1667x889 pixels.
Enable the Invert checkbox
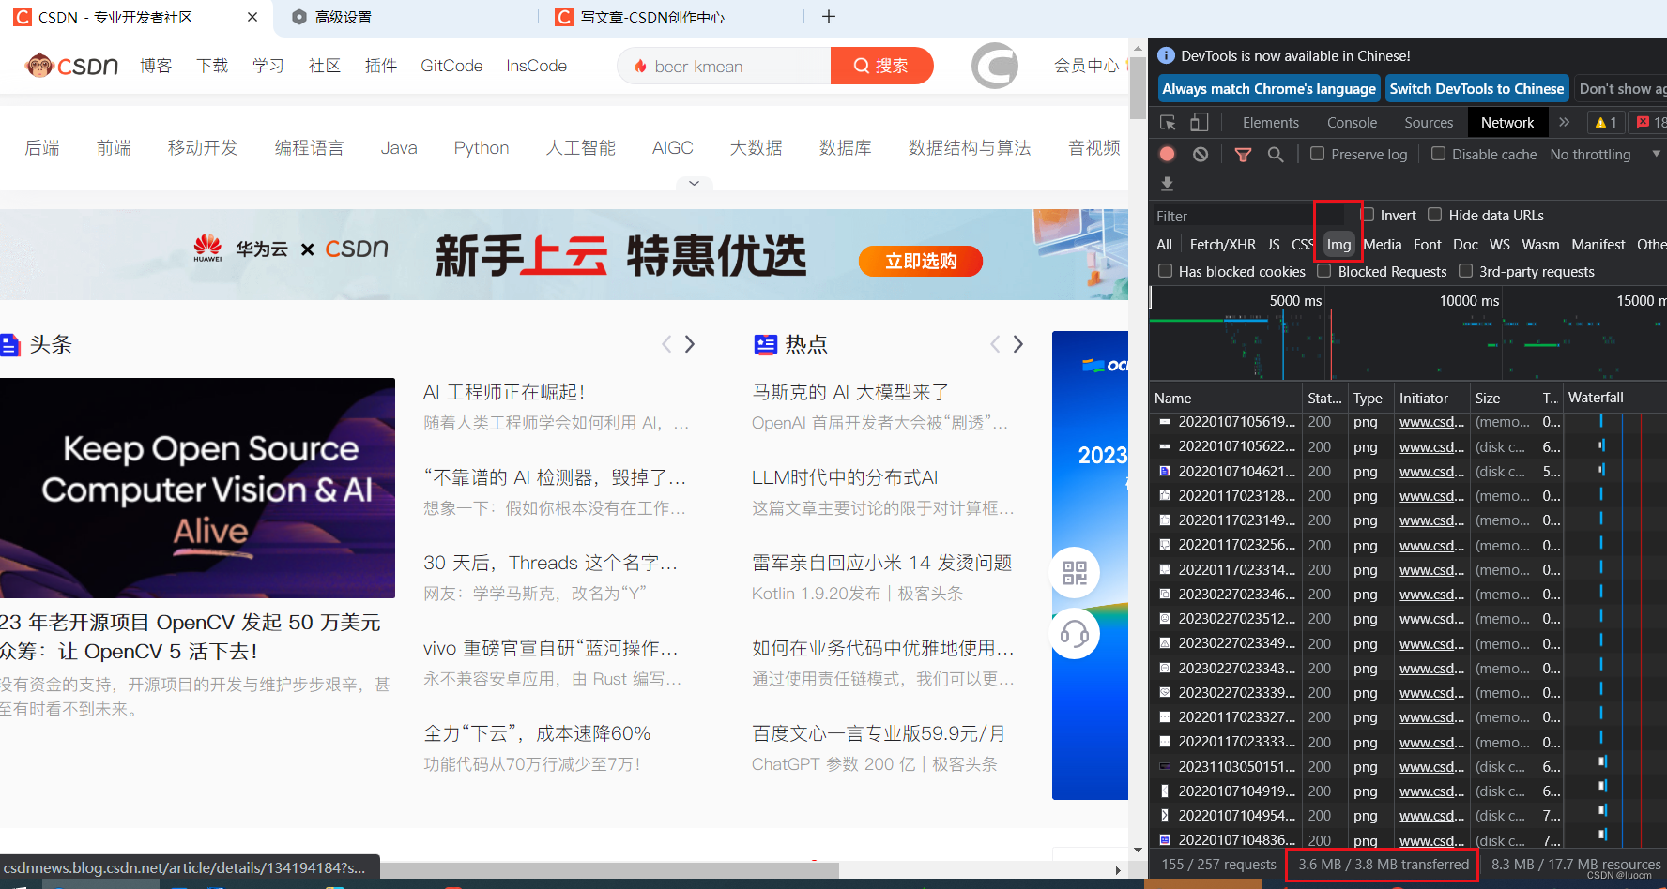tap(1368, 215)
